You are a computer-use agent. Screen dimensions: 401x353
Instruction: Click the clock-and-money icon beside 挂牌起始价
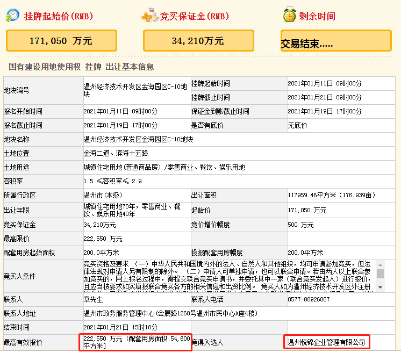tap(12, 16)
